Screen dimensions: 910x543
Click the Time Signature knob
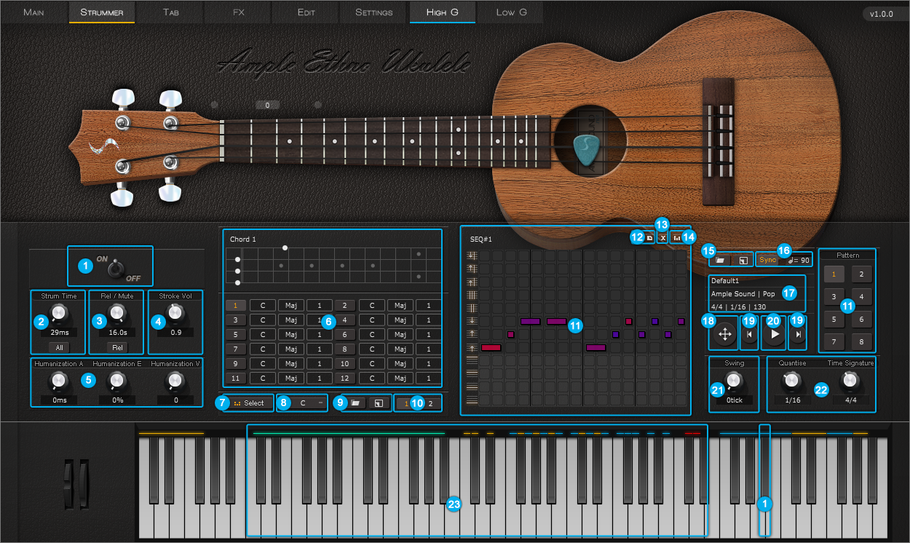pyautogui.click(x=850, y=379)
